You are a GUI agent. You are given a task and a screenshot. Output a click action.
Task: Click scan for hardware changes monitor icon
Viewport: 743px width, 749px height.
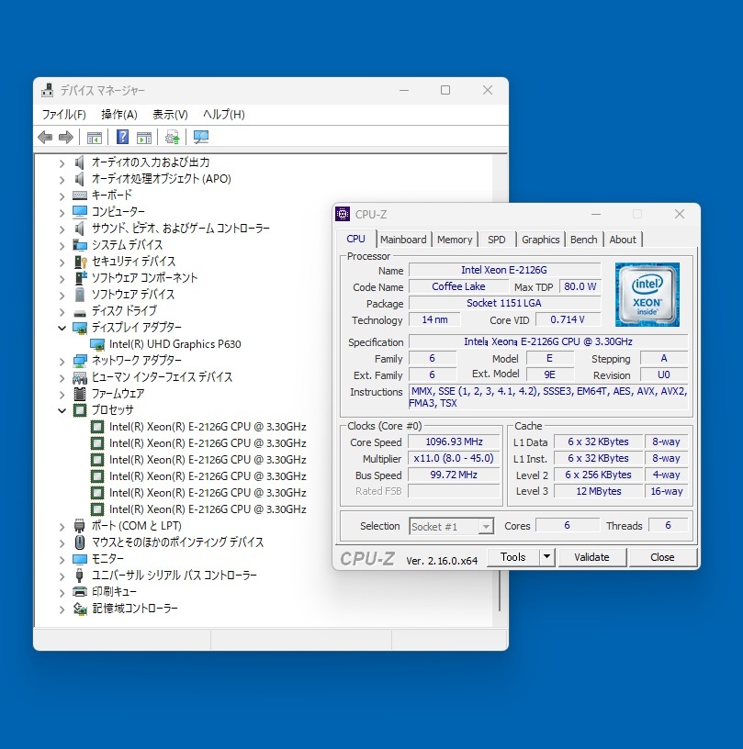[x=200, y=138]
